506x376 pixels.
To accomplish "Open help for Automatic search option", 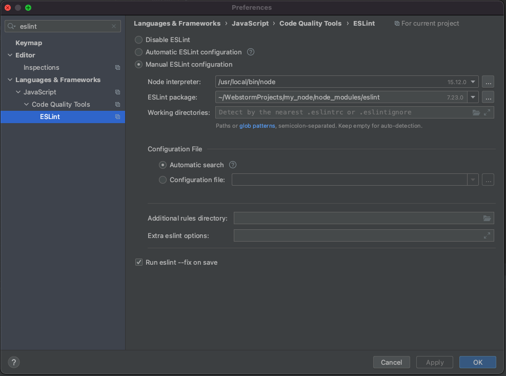I will [233, 165].
